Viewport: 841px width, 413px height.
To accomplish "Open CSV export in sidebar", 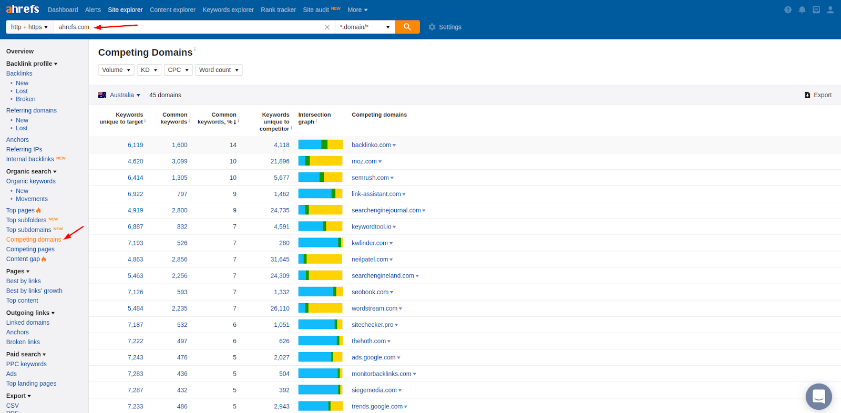I will pos(13,406).
